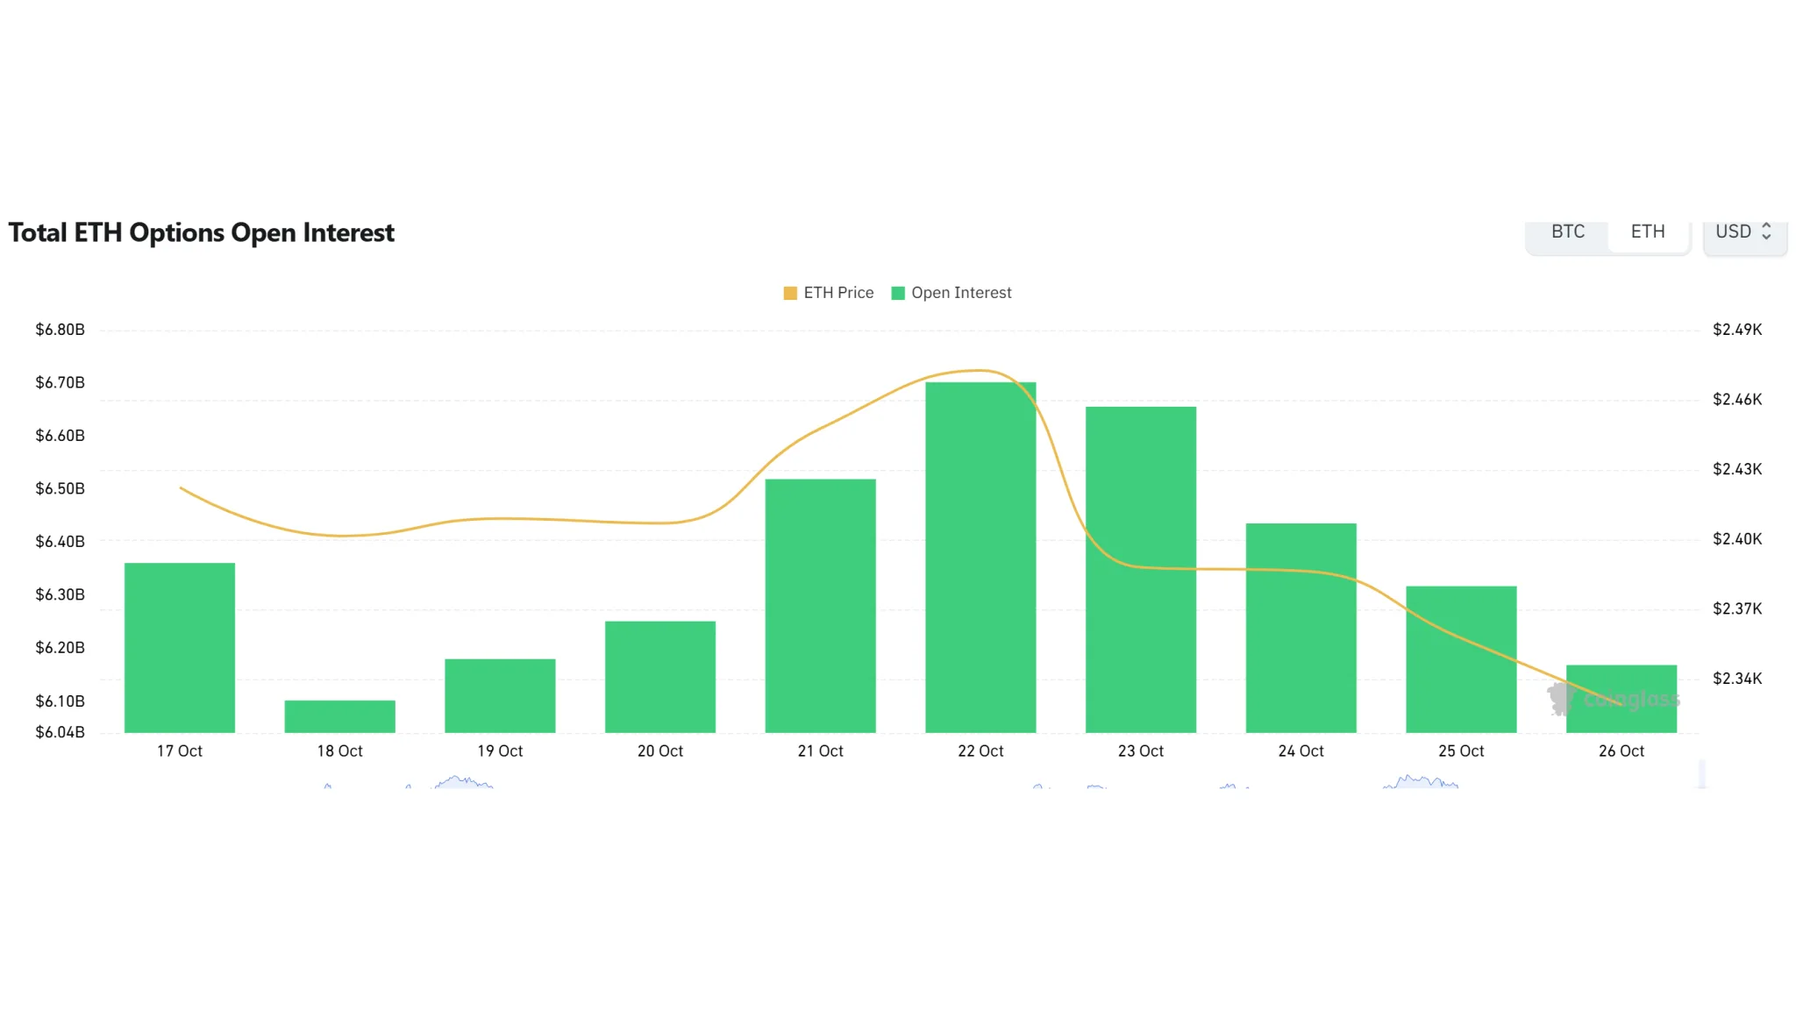Select the 21 Oct open interest bar
This screenshot has width=1796, height=1010.
coord(821,606)
